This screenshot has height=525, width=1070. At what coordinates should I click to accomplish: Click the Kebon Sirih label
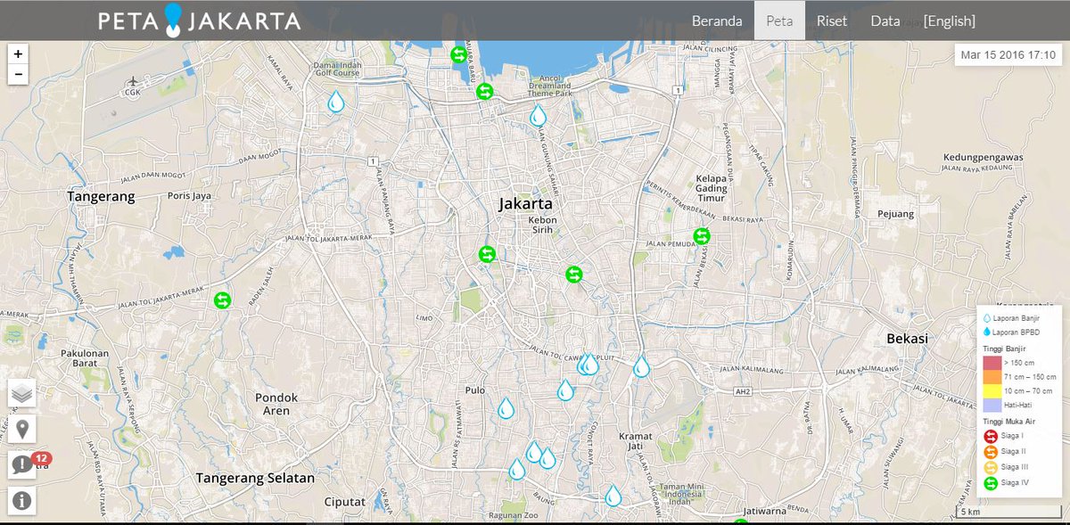(541, 224)
